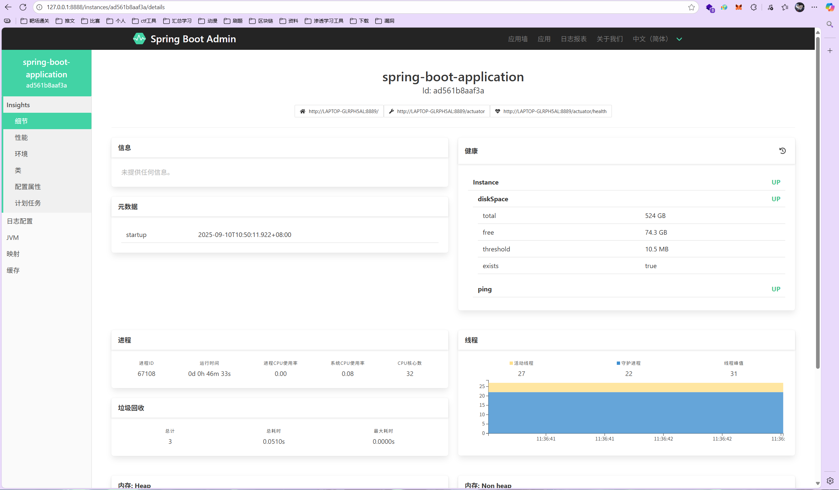Click the browser address bar URL
This screenshot has width=839, height=490.
[106, 7]
